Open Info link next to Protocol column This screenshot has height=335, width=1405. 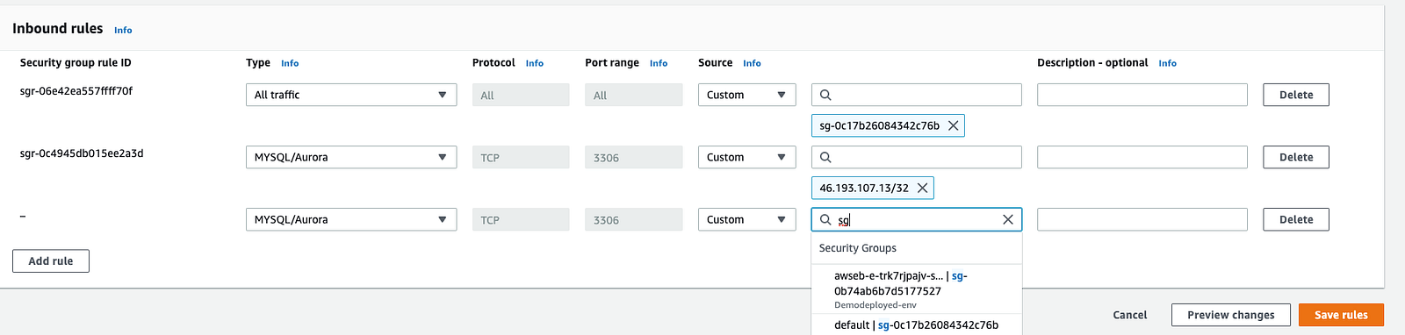click(535, 63)
